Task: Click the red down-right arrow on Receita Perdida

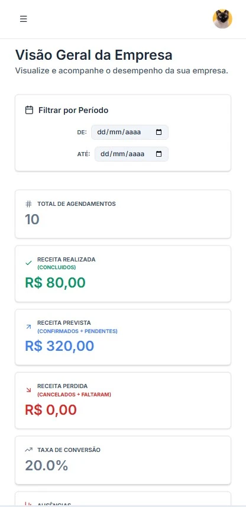Action: point(29,390)
